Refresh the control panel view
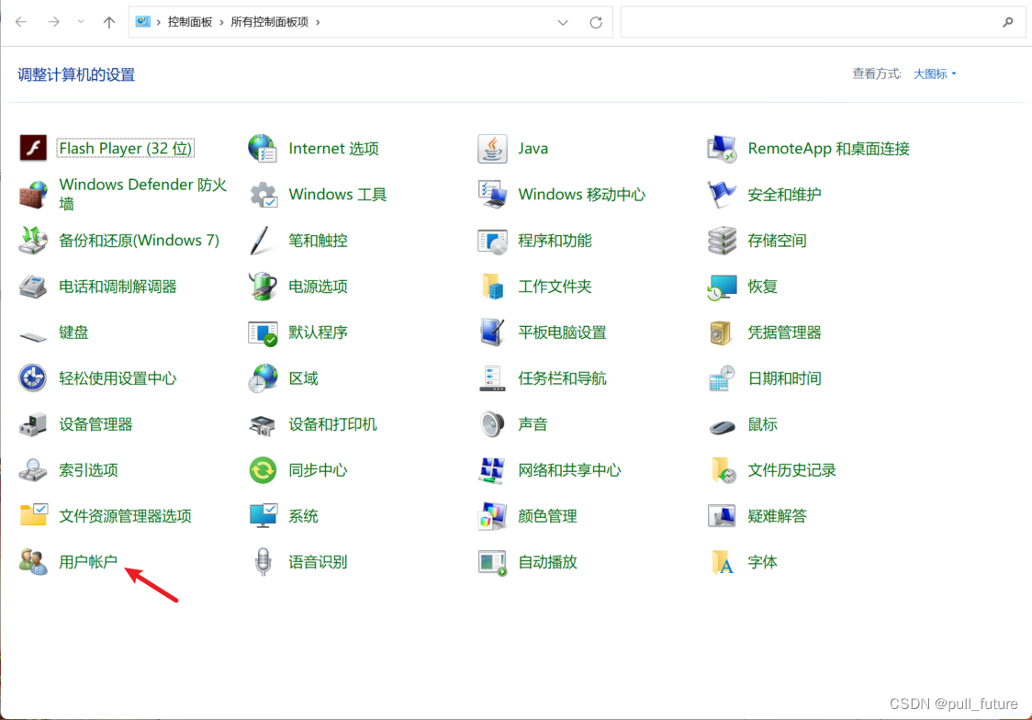The width and height of the screenshot is (1032, 720). tap(596, 22)
